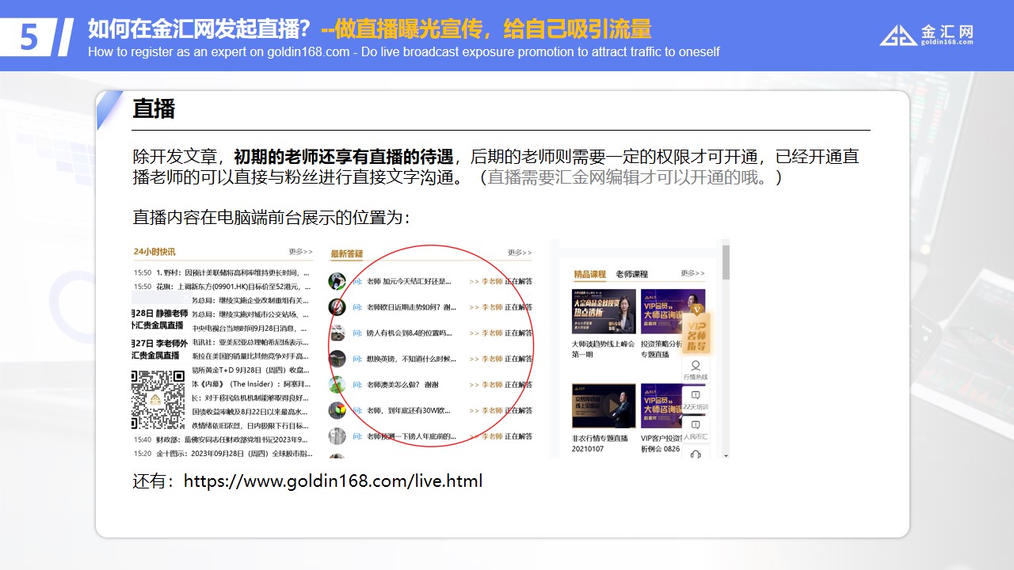The height and width of the screenshot is (570, 1014).
Task: Select the 最新答疑 tab heading
Action: pos(346,253)
